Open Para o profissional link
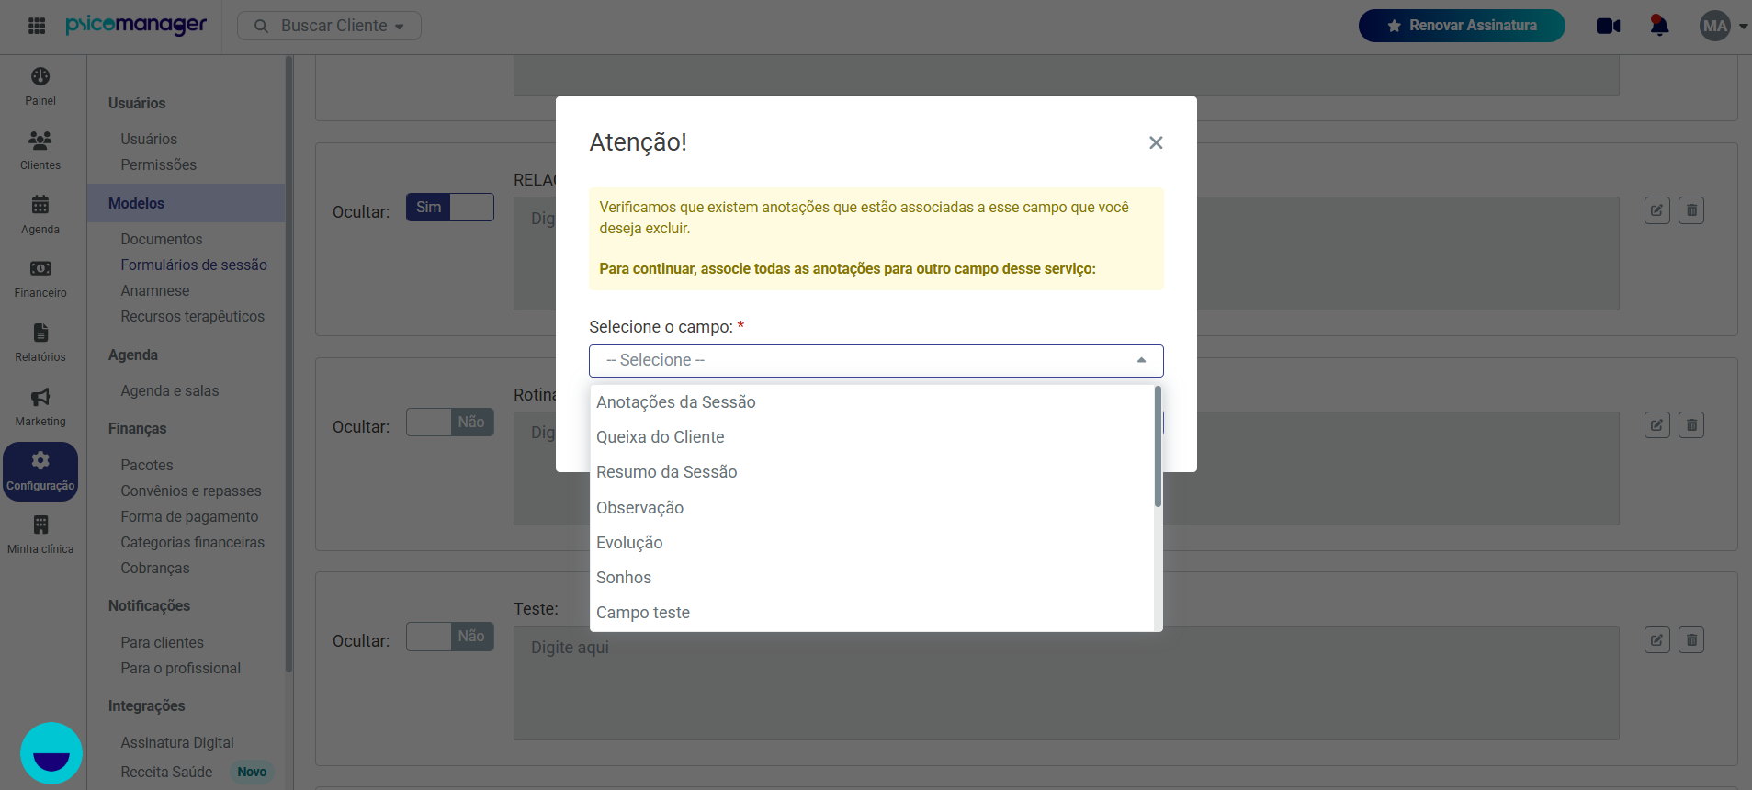This screenshot has height=790, width=1752. click(x=180, y=668)
